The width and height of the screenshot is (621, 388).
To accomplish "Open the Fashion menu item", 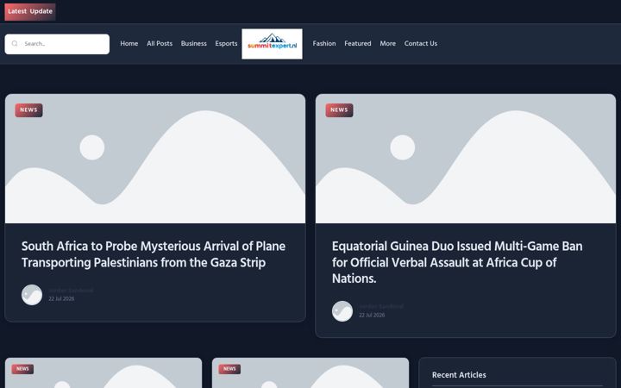I will (x=324, y=44).
